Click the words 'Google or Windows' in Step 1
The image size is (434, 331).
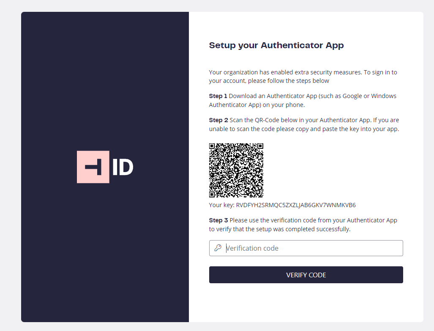369,96
